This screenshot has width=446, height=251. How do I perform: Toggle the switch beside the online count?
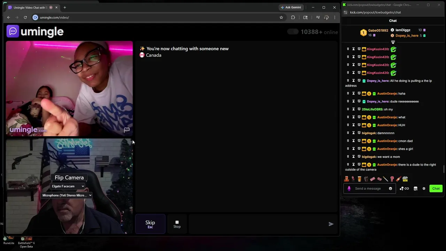(x=293, y=32)
